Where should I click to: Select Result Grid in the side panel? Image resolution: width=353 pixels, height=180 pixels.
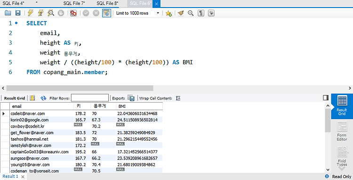pos(342,106)
